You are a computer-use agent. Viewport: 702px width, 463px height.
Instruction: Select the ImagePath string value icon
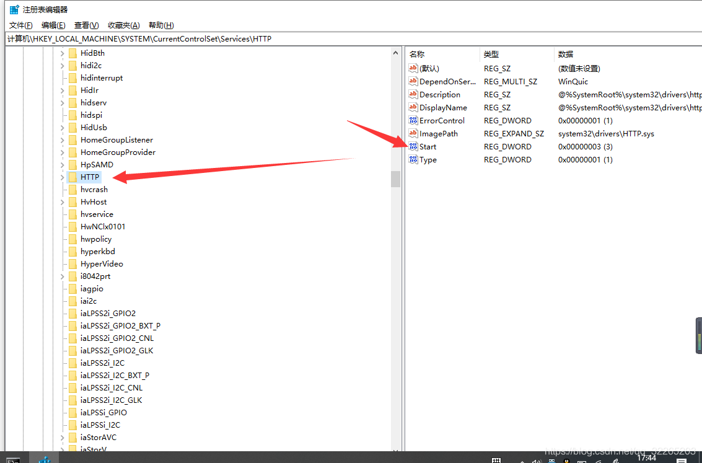413,133
